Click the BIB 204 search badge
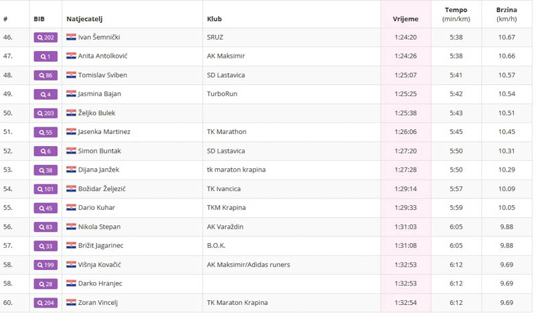The height and width of the screenshot is (317, 536). pyautogui.click(x=46, y=303)
